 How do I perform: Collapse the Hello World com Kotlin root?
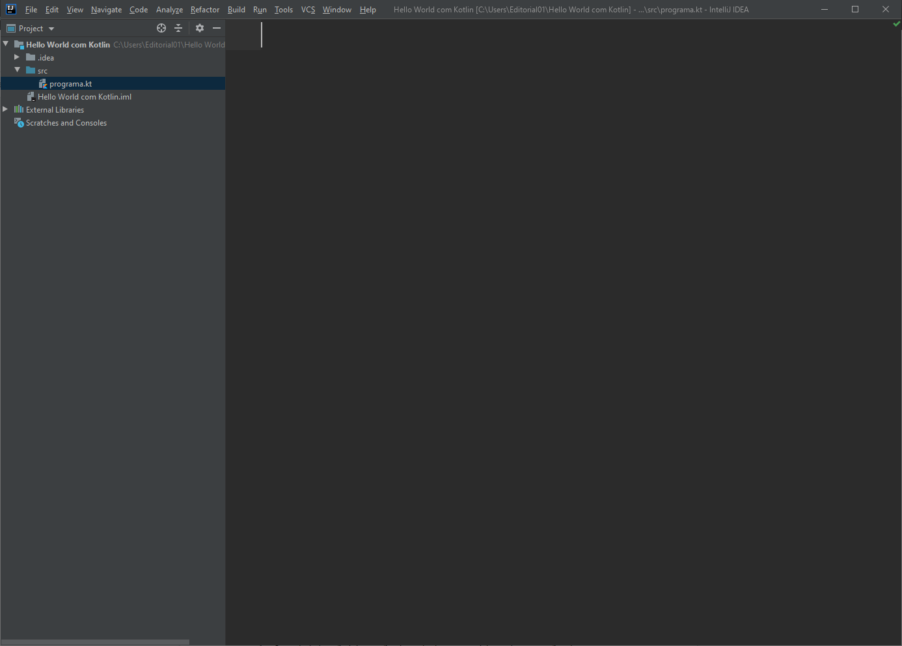point(6,44)
